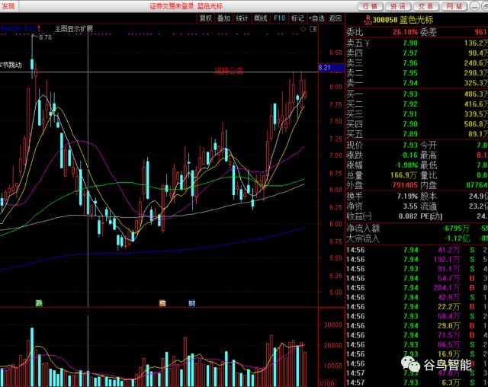Screen dimensions: 488x387
Task: Click the 返回 back button
Action: point(335,18)
